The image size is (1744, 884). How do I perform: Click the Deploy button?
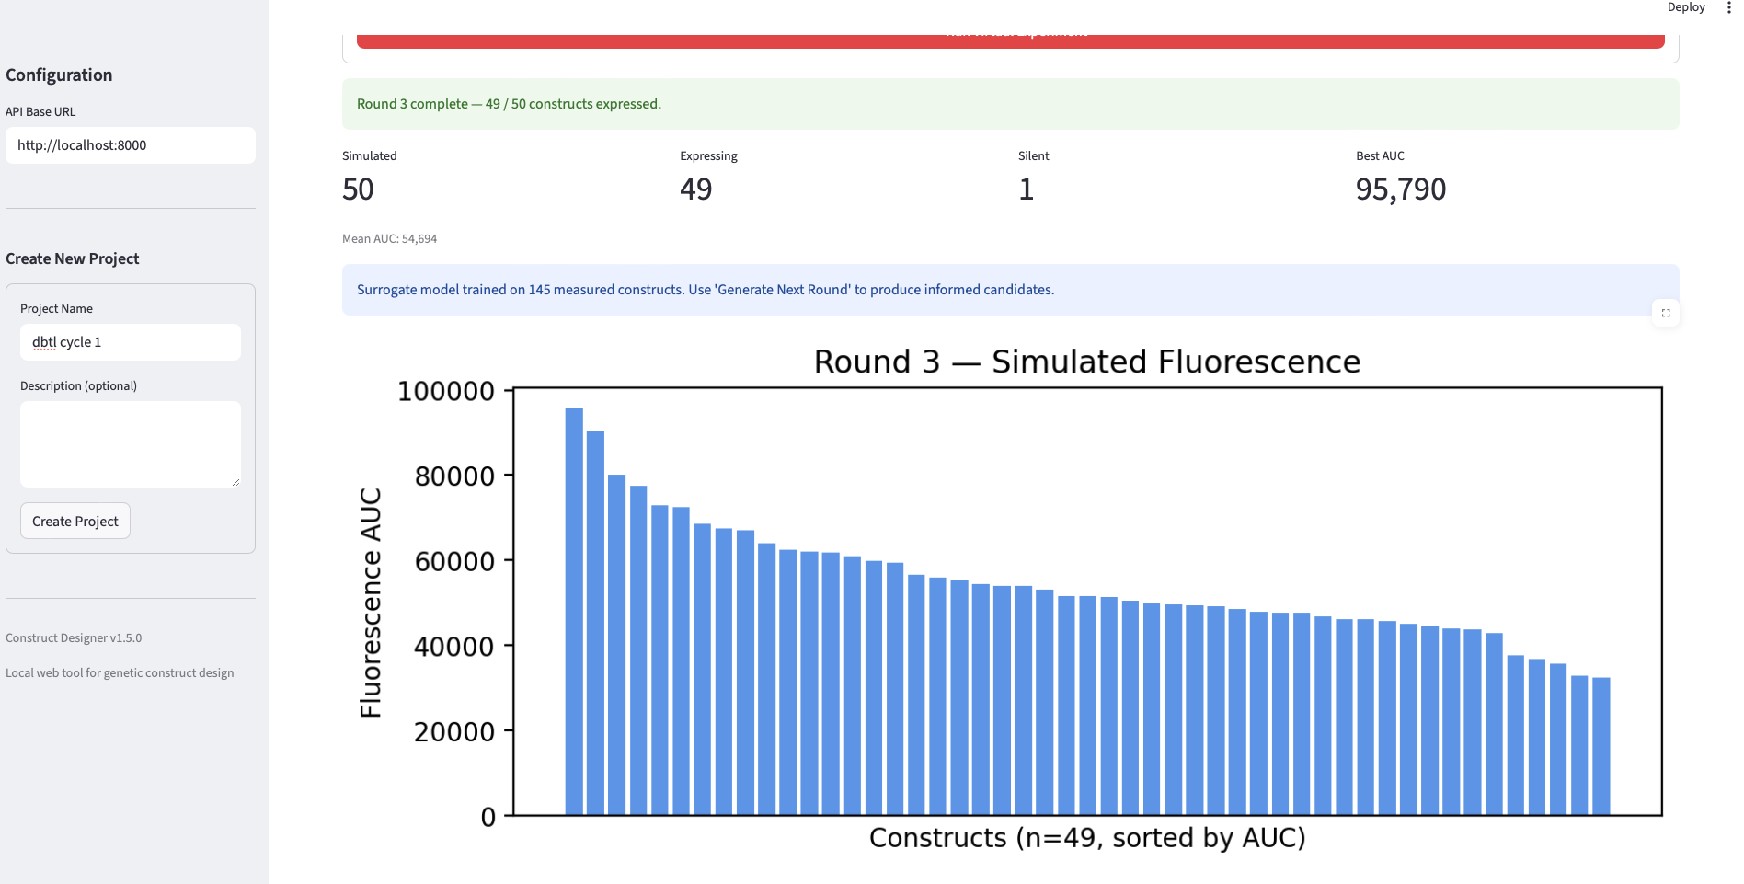pyautogui.click(x=1686, y=7)
